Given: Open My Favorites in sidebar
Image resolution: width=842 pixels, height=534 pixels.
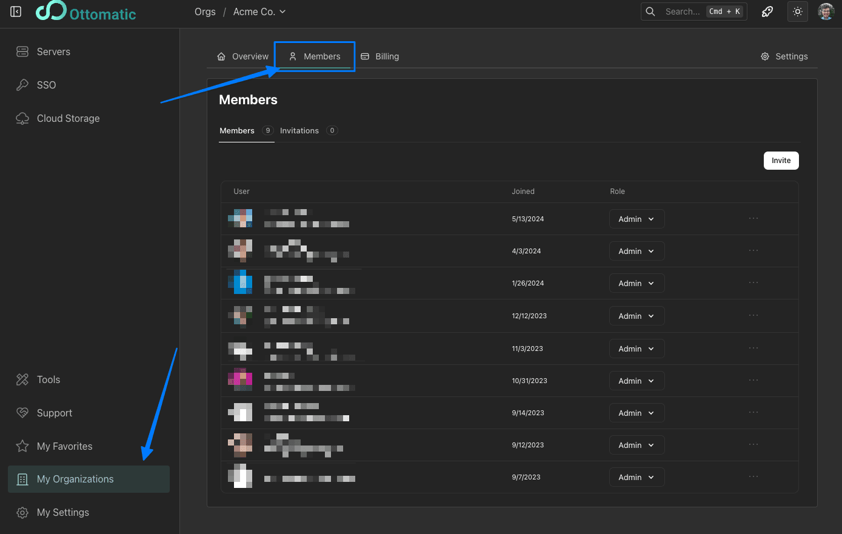Looking at the screenshot, I should point(64,446).
